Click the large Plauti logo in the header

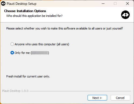click(125, 15)
